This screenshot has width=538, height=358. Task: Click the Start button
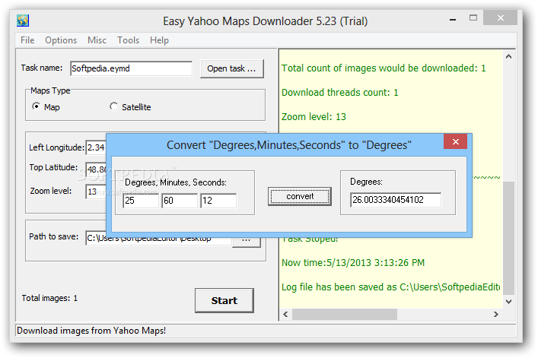pyautogui.click(x=224, y=300)
